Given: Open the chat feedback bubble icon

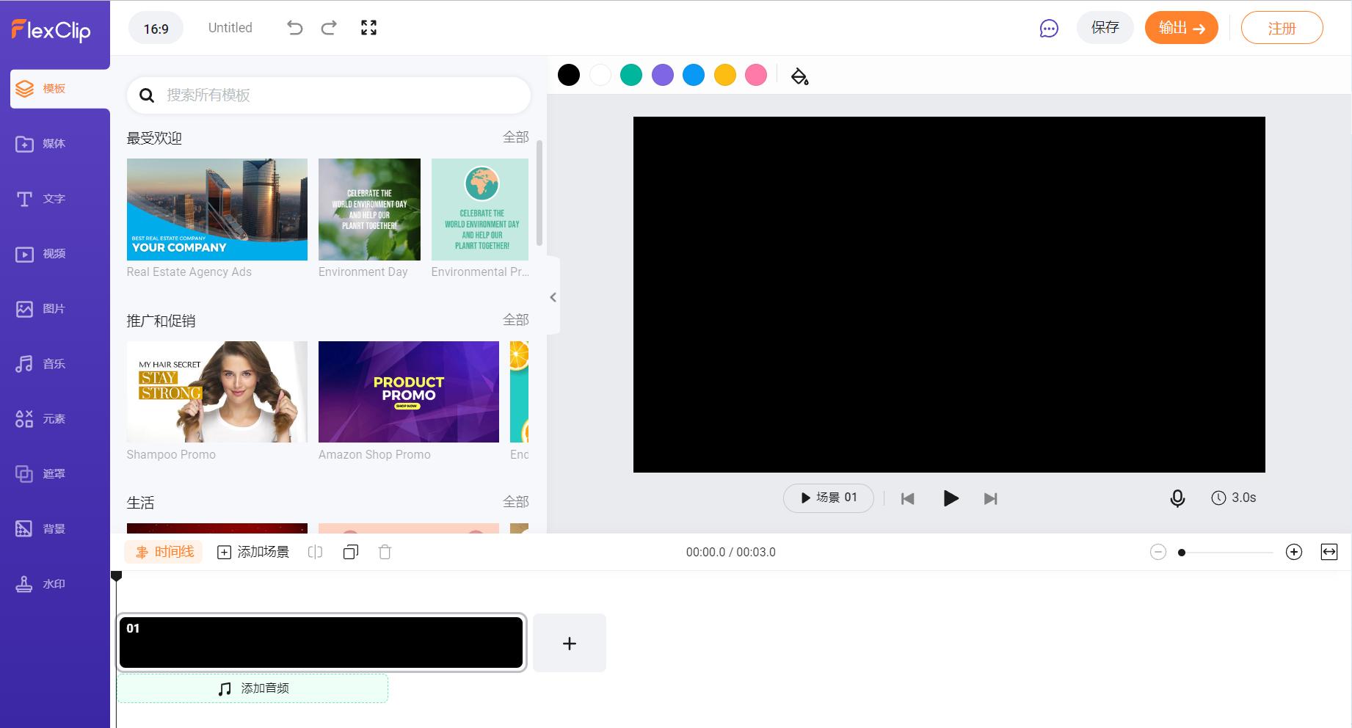Looking at the screenshot, I should click(x=1049, y=29).
